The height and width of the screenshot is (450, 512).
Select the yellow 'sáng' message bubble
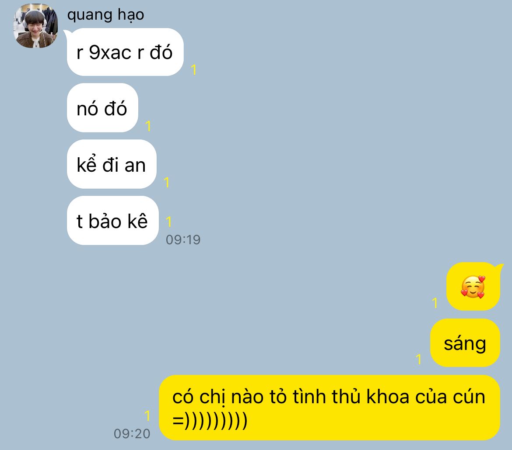(465, 343)
